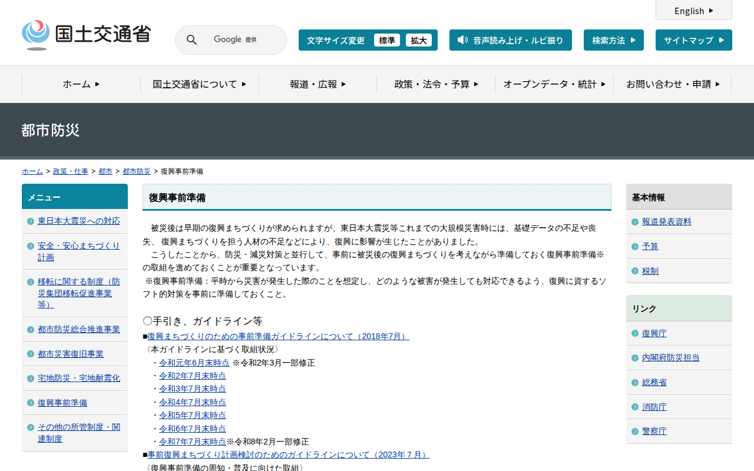754x471 pixels.
Task: Open the 令和元年6月末時点 link
Action: click(x=194, y=363)
